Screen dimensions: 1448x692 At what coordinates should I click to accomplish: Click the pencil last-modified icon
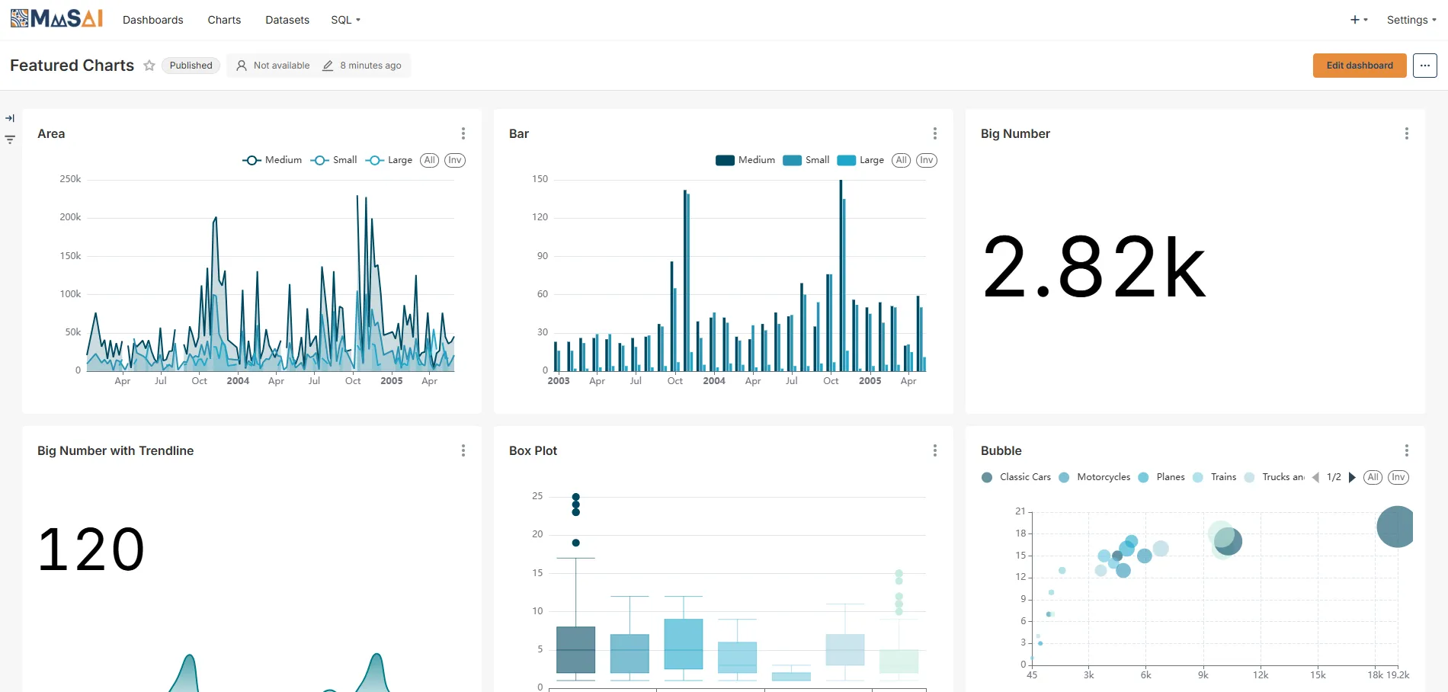(x=328, y=66)
